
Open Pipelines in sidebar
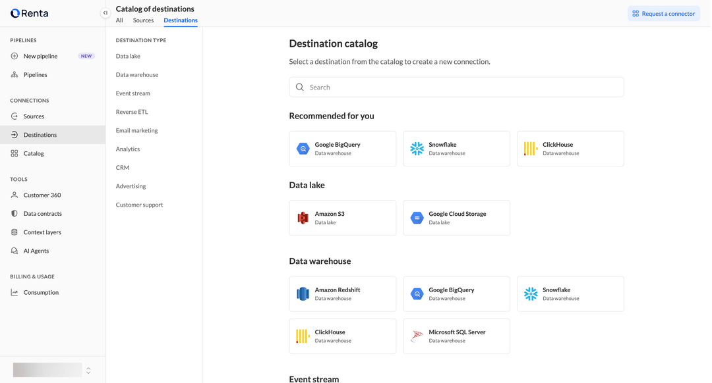(x=53, y=75)
